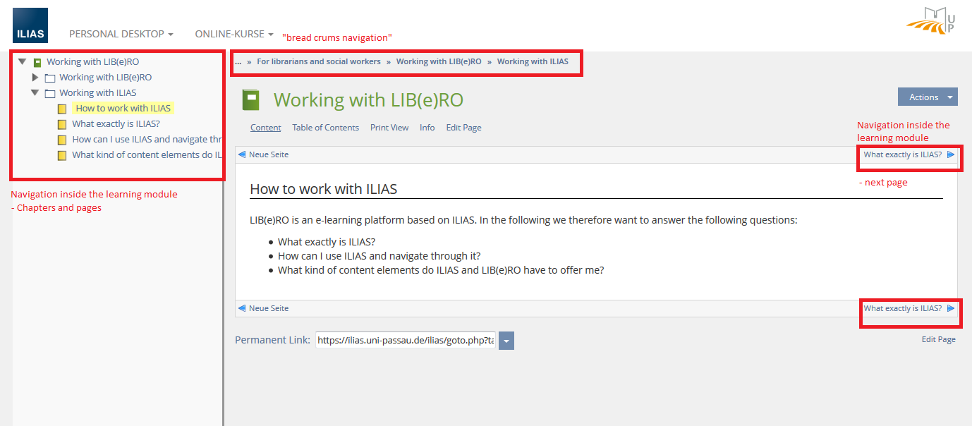The height and width of the screenshot is (426, 972).
Task: Switch to the Print View tab
Action: pos(389,128)
